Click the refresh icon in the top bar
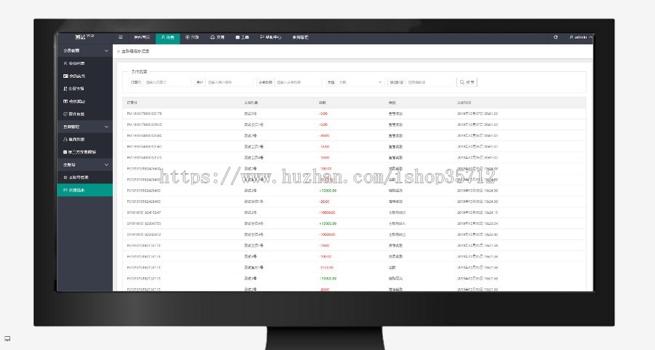Viewport: 655px width, 350px height. tap(555, 37)
